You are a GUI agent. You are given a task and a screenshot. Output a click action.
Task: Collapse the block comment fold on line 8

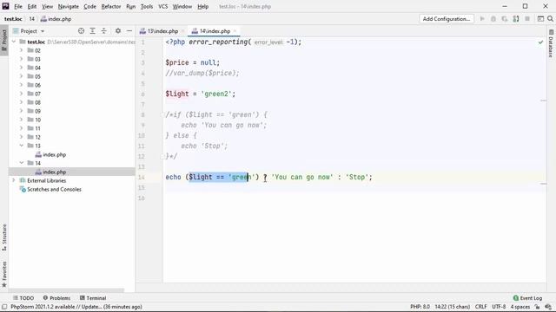[163, 114]
